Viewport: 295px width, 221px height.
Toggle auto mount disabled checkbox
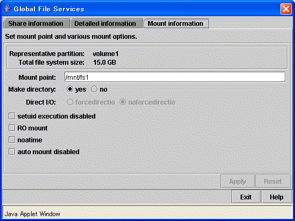[12, 151]
